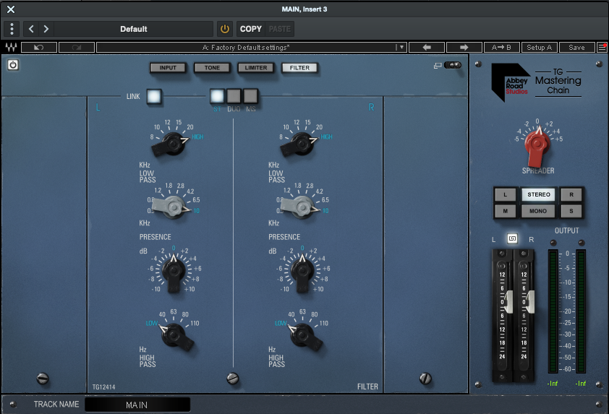Image resolution: width=609 pixels, height=414 pixels.
Task: Load next preset using right arrow
Action: coord(464,48)
